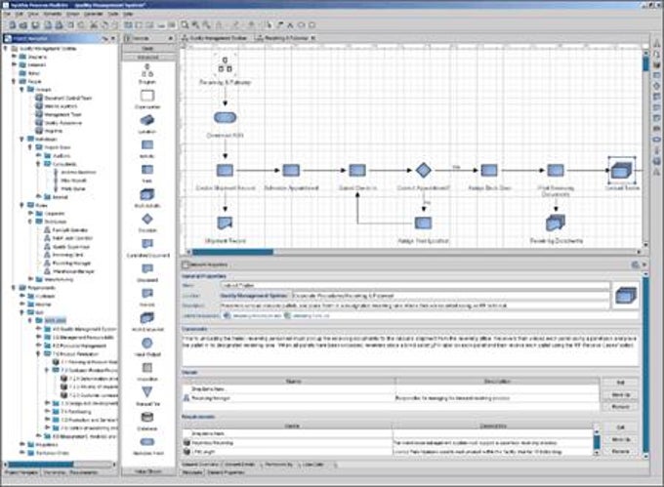Viewport: 664px width, 487px height.
Task: Collapse the Groups folder in the tree
Action: [22, 89]
